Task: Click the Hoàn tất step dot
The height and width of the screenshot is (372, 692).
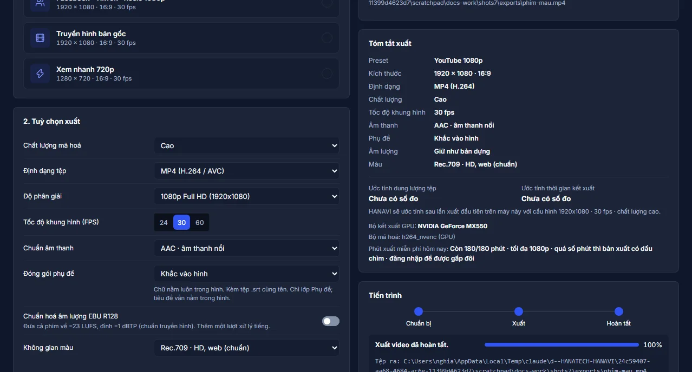Action: (619, 311)
